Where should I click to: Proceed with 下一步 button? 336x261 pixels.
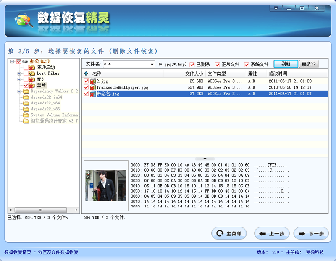311,233
